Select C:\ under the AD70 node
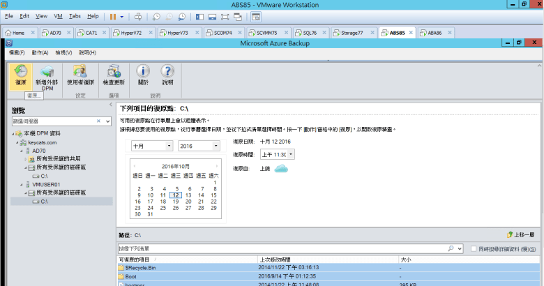 (x=44, y=176)
